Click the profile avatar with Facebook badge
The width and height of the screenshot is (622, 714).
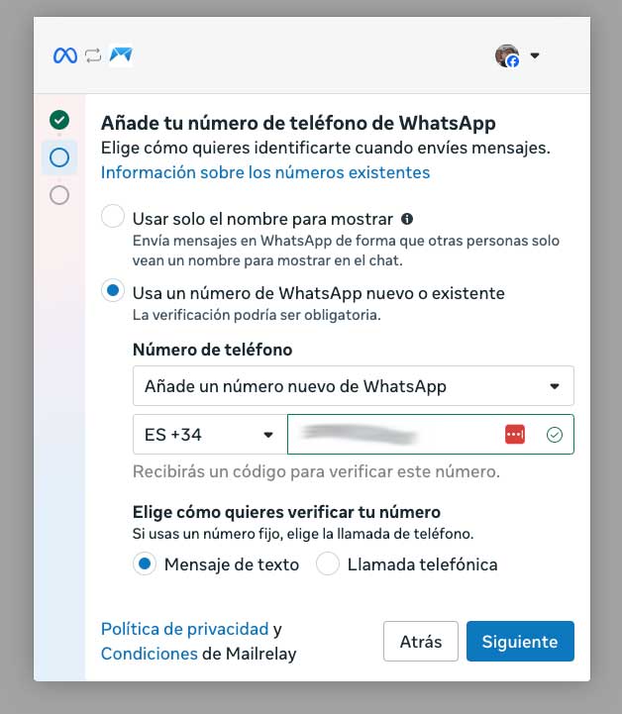(507, 55)
